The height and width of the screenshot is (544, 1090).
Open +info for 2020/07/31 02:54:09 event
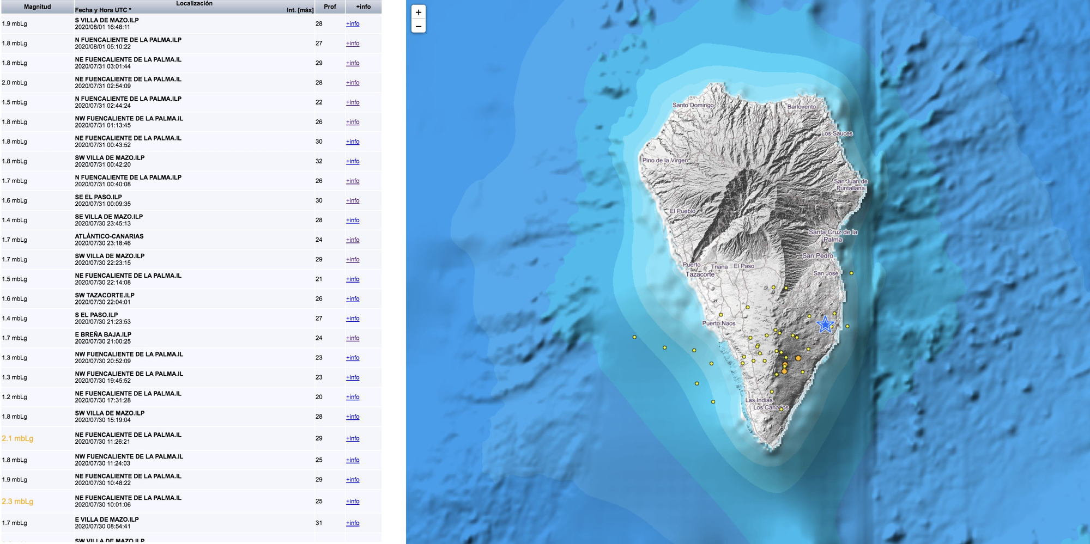(x=353, y=83)
